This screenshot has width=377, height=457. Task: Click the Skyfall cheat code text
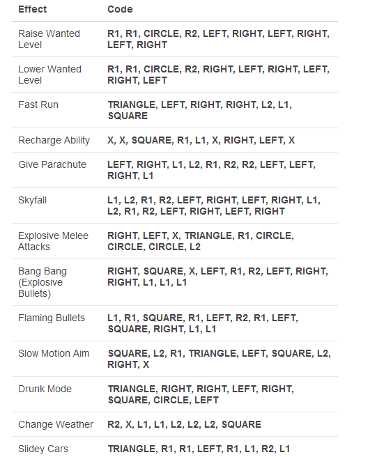pos(214,206)
